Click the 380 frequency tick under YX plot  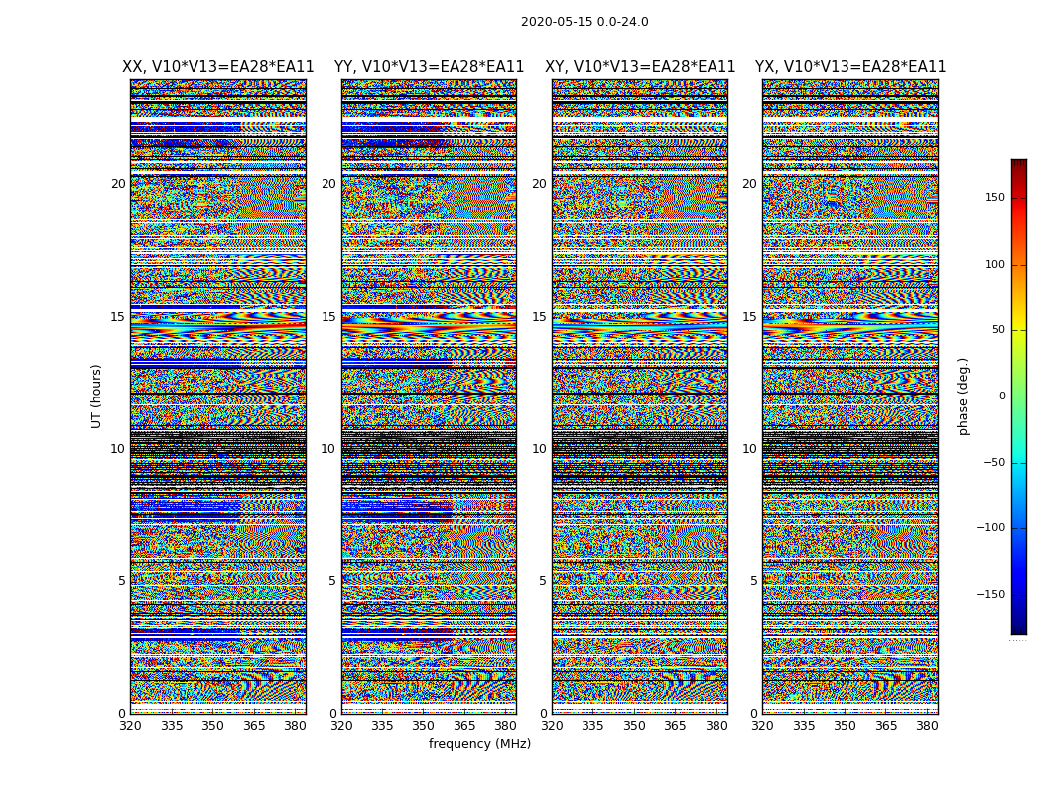[x=927, y=726]
